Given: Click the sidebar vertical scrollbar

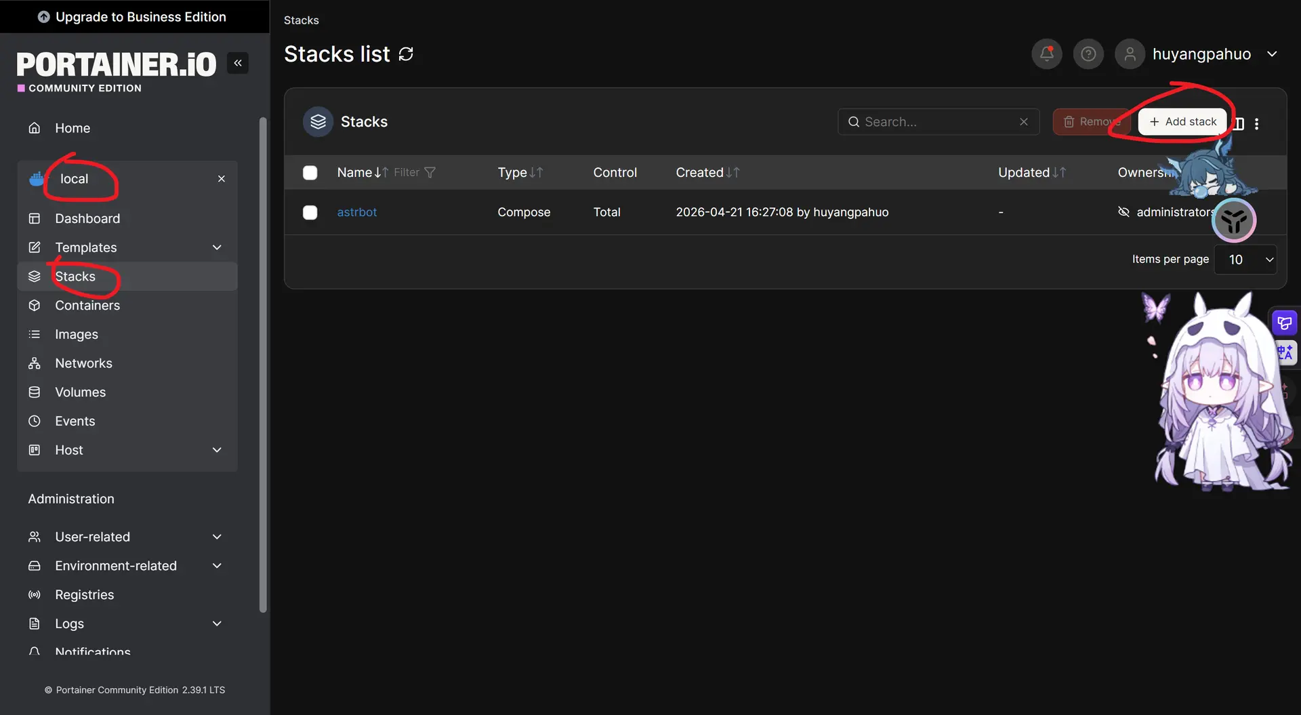Looking at the screenshot, I should click(x=263, y=365).
